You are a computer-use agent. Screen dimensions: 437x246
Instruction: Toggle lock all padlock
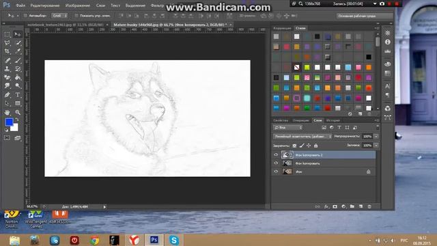(x=315, y=146)
